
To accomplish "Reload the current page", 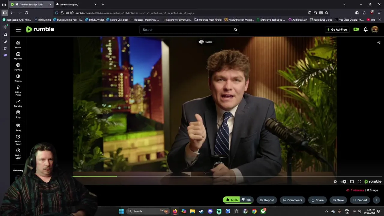I will [x=26, y=13].
